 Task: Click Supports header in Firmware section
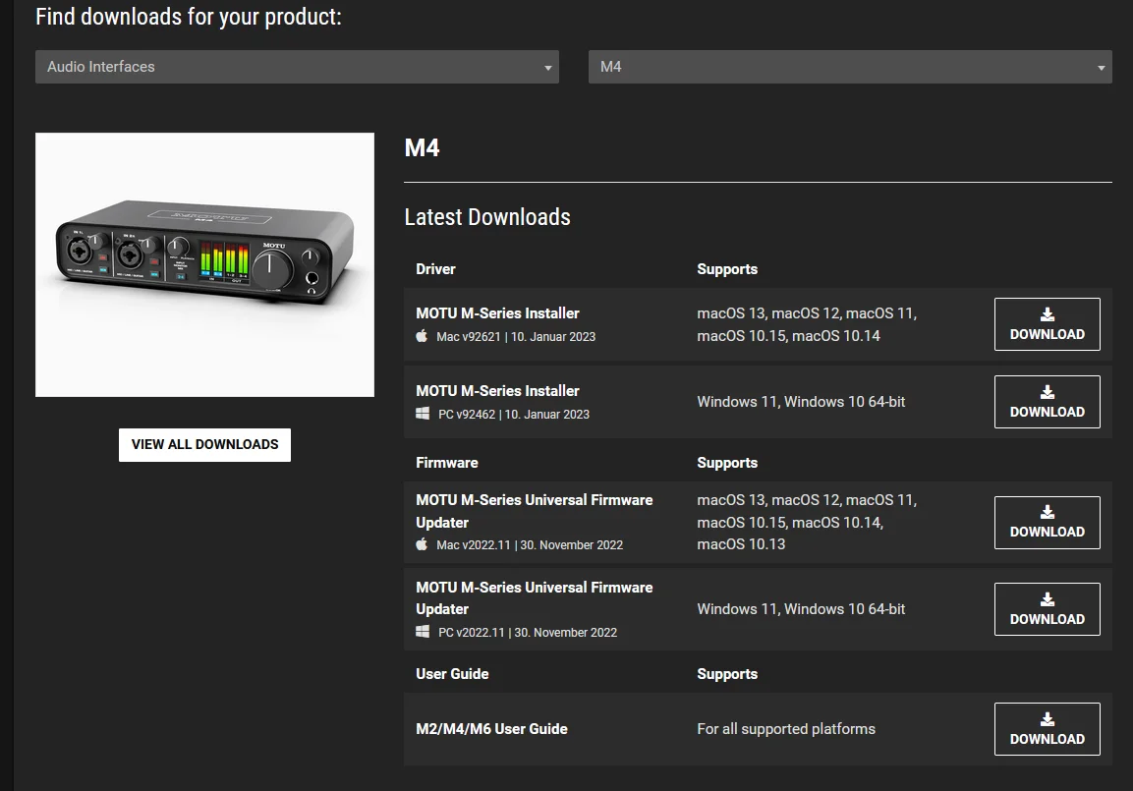point(727,463)
